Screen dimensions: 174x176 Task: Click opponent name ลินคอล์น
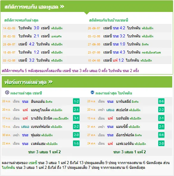click(x=38, y=101)
